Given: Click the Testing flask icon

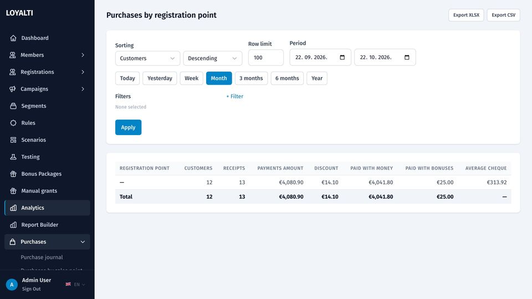Looking at the screenshot, I should click(13, 157).
